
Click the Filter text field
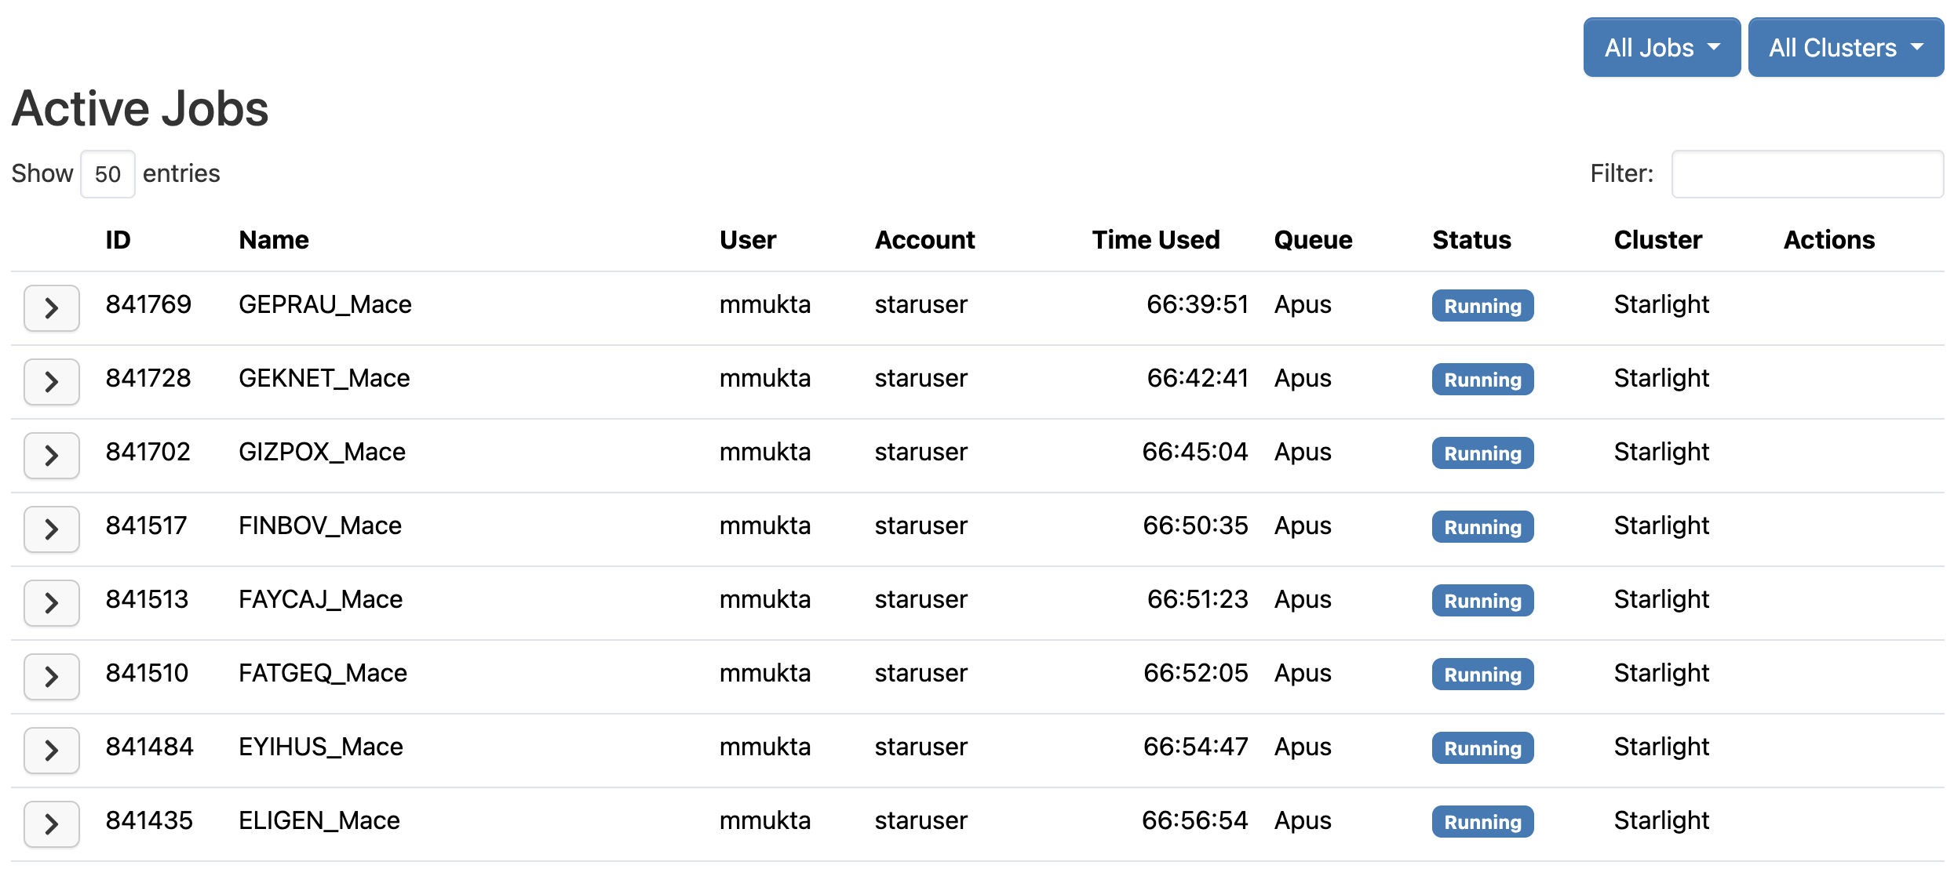pyautogui.click(x=1806, y=174)
